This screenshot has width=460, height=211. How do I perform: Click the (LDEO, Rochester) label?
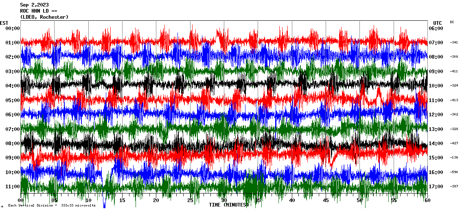coord(44,17)
